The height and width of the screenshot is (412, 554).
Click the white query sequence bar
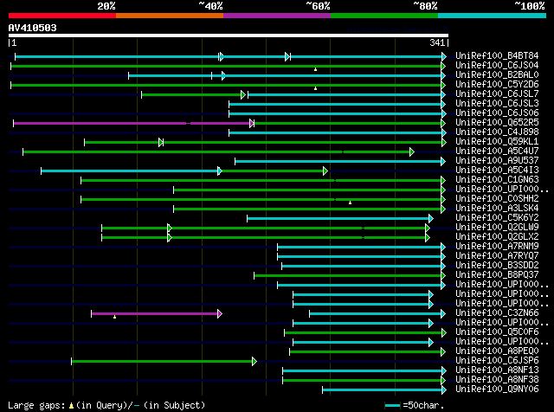(x=229, y=35)
